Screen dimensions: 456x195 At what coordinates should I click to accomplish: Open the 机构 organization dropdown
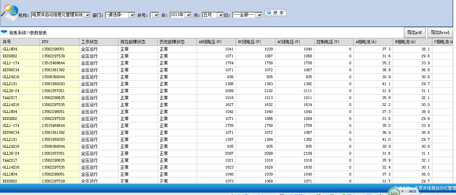86,15
